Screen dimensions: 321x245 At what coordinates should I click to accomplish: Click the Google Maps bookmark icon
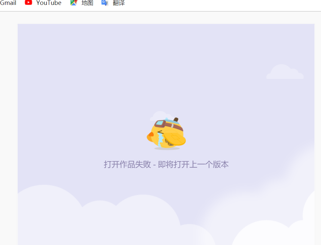(x=74, y=3)
